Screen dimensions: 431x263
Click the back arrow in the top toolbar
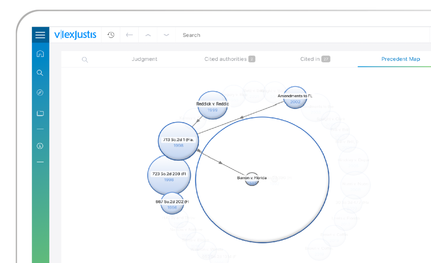(129, 35)
